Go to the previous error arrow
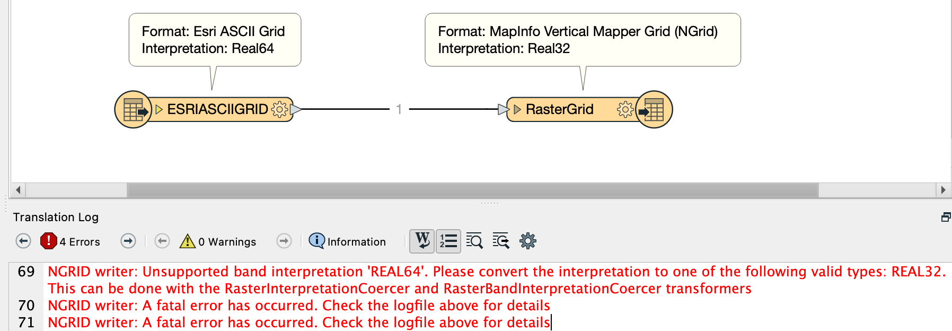Screen dimensions: 952x331 [x=23, y=241]
